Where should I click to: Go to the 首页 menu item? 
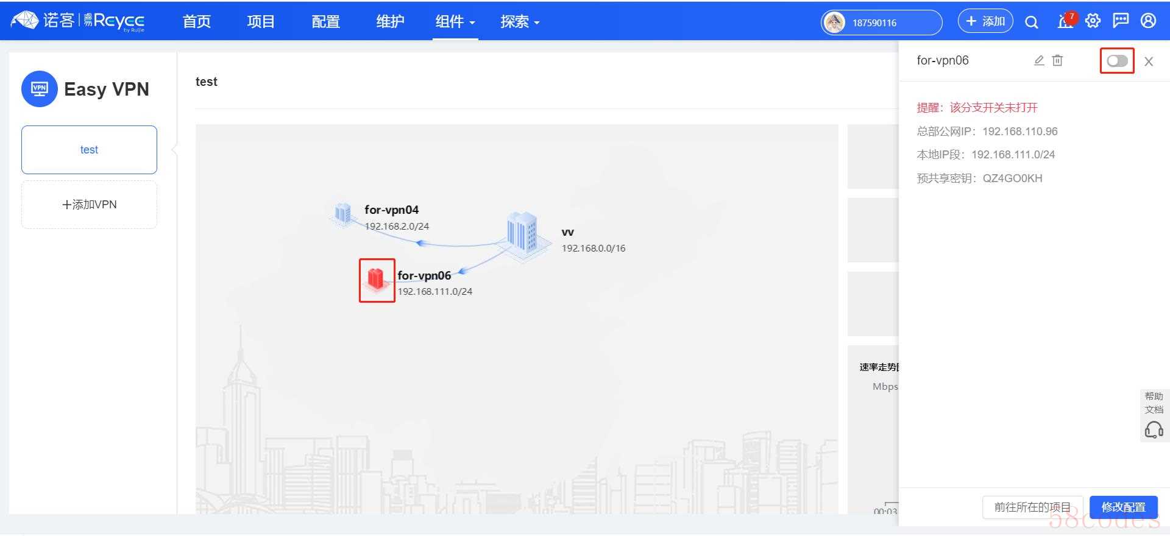pos(197,22)
